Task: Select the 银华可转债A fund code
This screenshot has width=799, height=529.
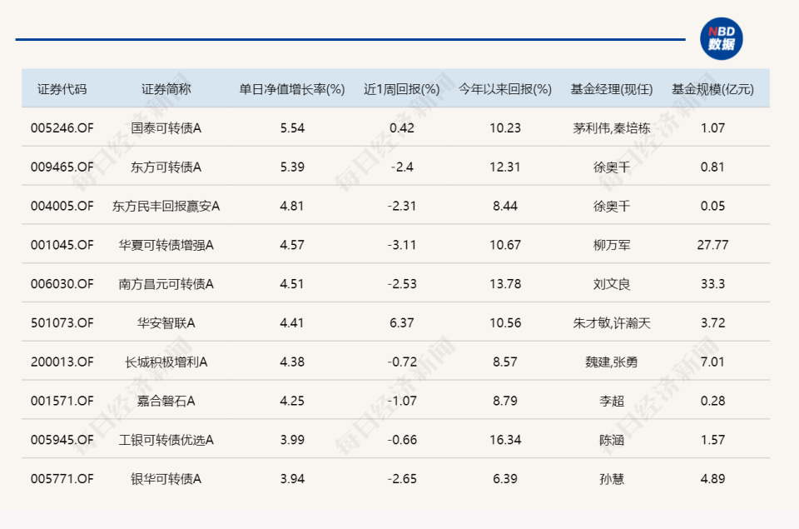Action: coord(62,479)
